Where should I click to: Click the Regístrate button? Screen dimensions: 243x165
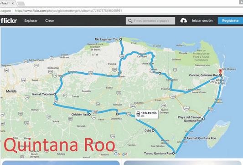pyautogui.click(x=230, y=20)
